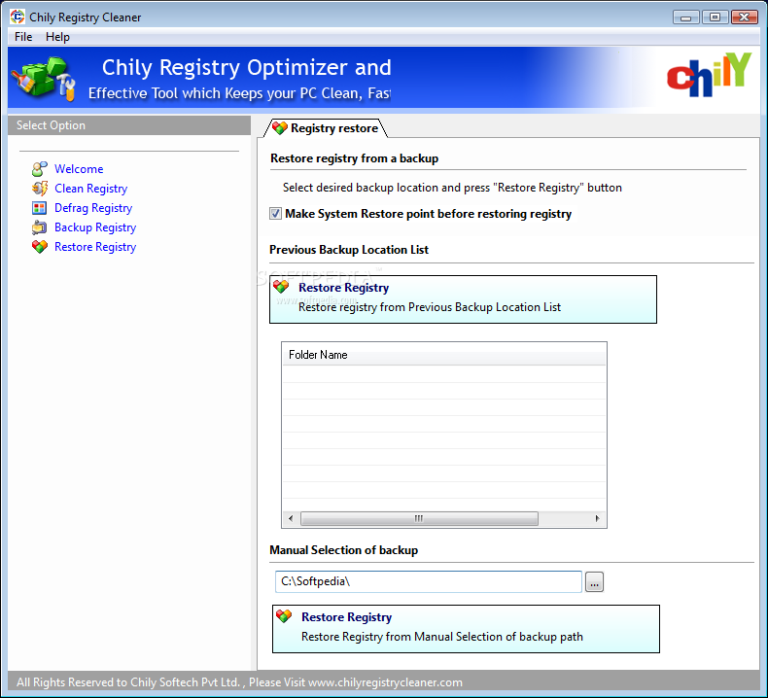Click heart icon of Manual Selection Restore button
The image size is (768, 698).
pos(284,616)
